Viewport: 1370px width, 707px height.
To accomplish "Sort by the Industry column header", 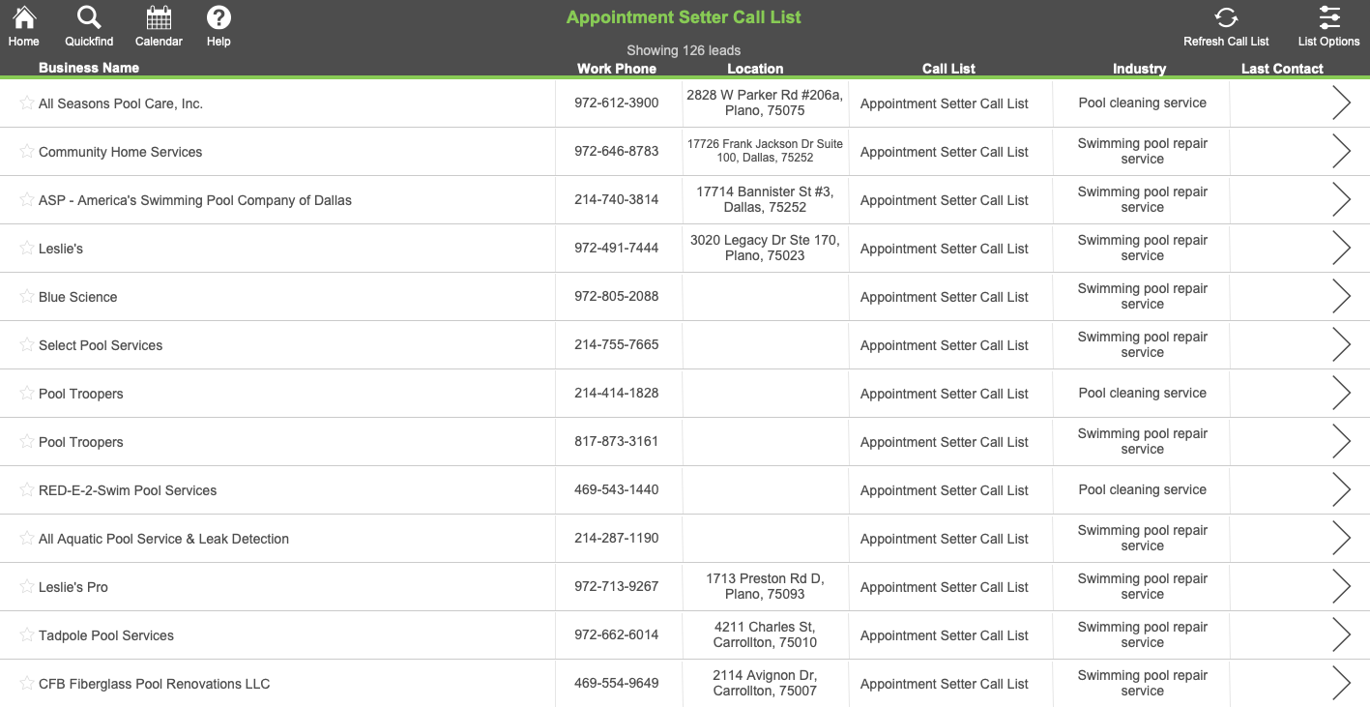I will click(1139, 69).
